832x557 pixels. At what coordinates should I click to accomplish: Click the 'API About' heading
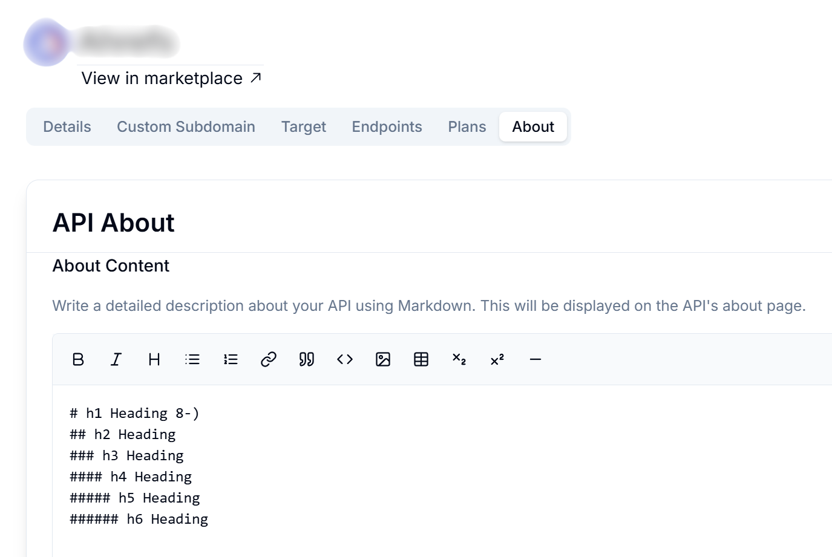click(114, 223)
